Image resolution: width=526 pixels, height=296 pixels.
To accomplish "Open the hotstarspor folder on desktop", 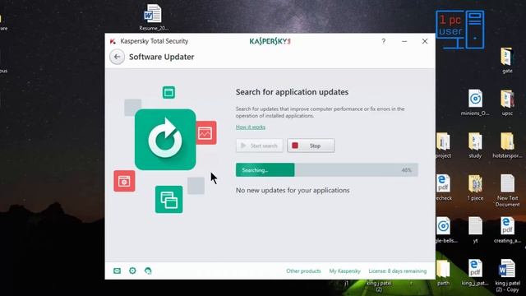I will [x=507, y=145].
